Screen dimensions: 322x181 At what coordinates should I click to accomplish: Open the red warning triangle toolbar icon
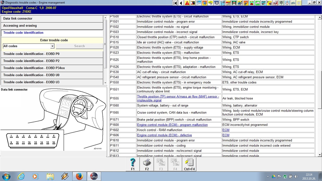click(187, 3)
